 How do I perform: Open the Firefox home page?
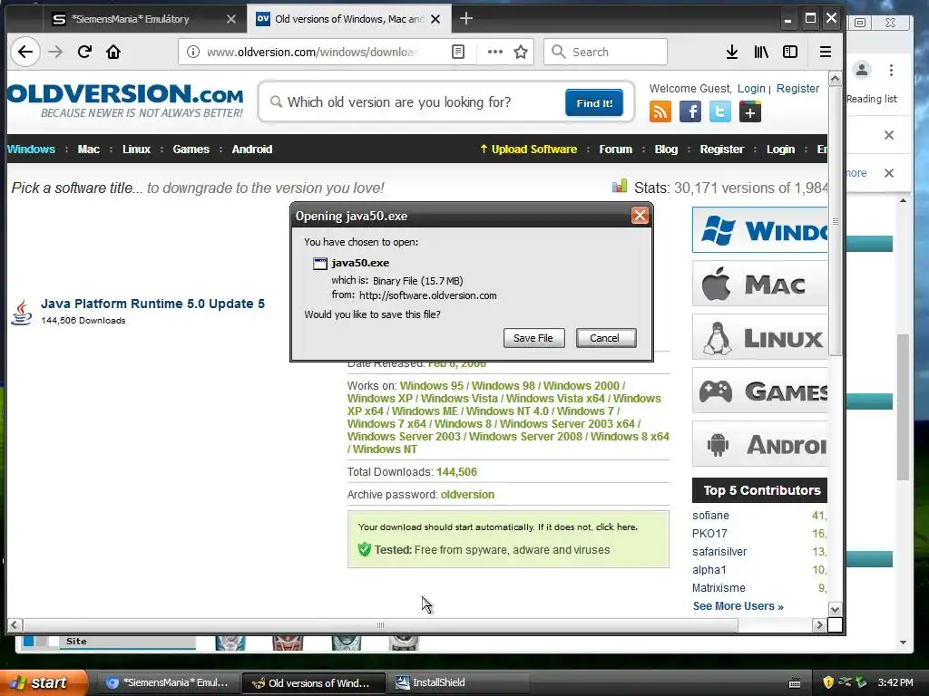click(113, 52)
